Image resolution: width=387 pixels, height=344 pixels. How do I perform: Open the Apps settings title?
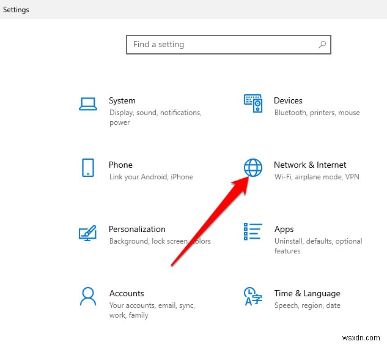pyautogui.click(x=284, y=230)
